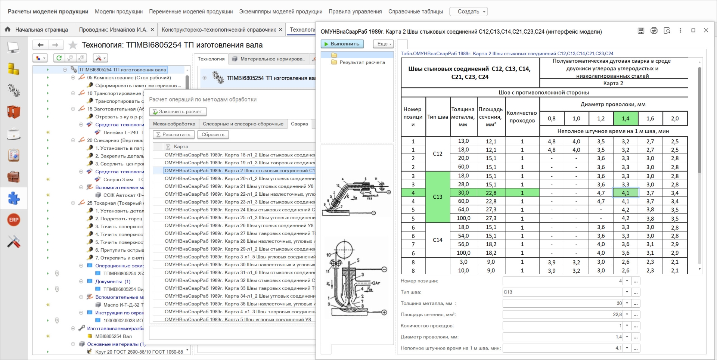Viewport: 717px width, 360px height.
Task: Select the 1,6 wire diameter cell
Action: pos(650,119)
